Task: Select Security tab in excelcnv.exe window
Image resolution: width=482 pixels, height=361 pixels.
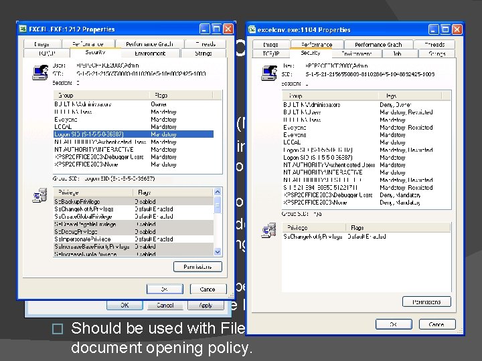Action: tap(311, 53)
